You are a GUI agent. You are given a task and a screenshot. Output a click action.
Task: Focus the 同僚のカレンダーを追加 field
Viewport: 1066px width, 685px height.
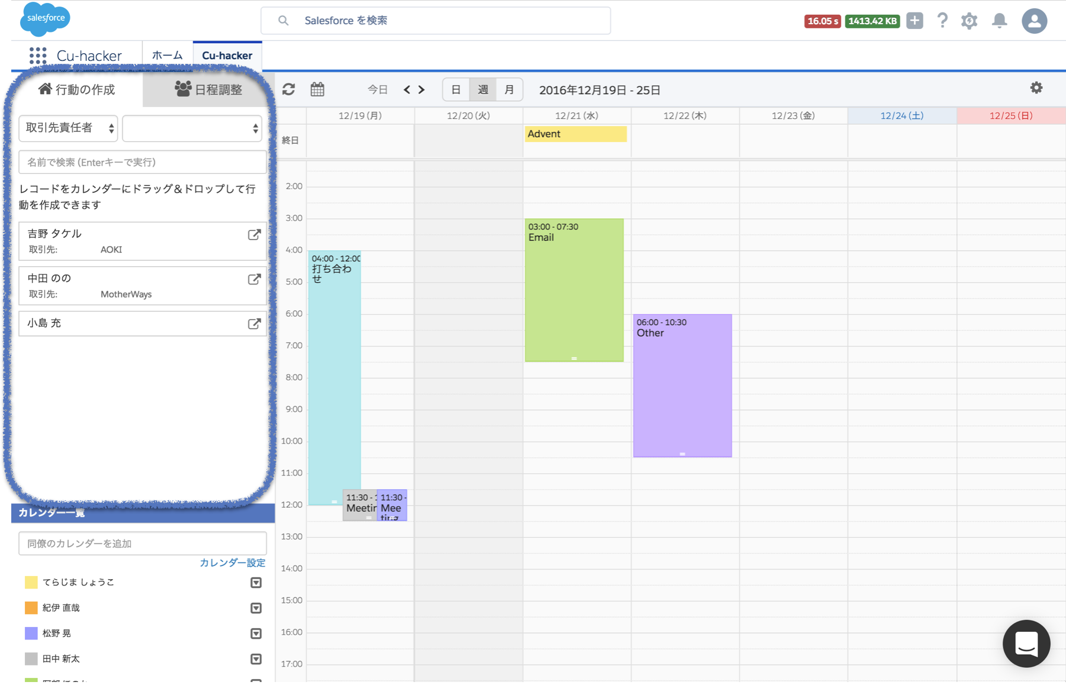143,544
